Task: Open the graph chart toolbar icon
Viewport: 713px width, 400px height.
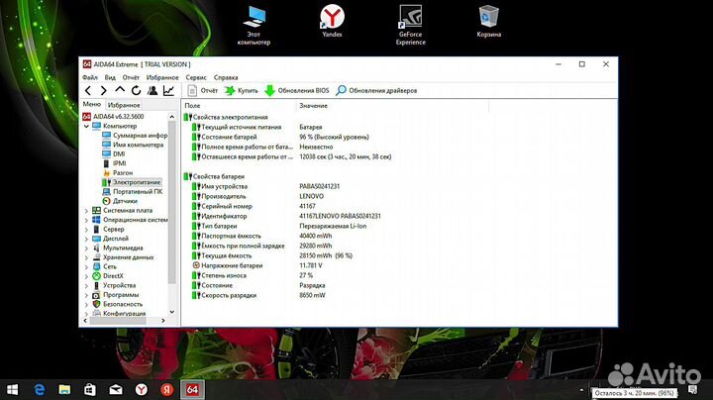Action: coord(168,90)
